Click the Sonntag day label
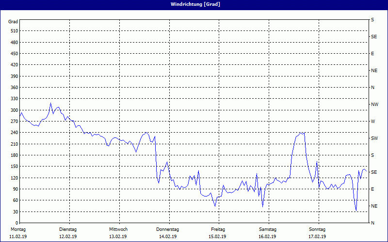Screen dimensions: 388x242 pyautogui.click(x=317, y=229)
